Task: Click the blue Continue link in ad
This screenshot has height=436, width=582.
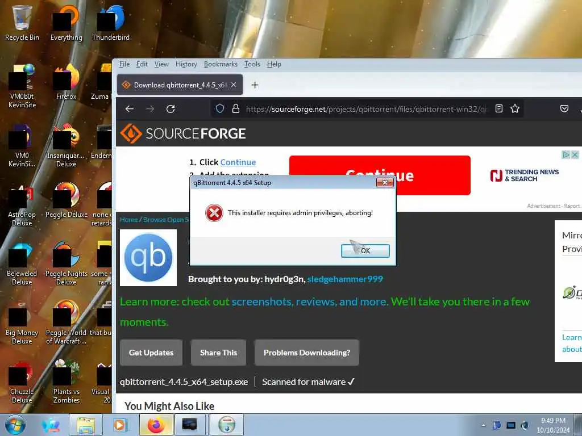Action: pyautogui.click(x=238, y=162)
